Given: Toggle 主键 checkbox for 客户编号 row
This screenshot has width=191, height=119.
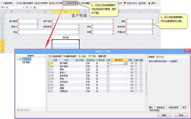Looking at the screenshot, I should [x=136, y=63].
